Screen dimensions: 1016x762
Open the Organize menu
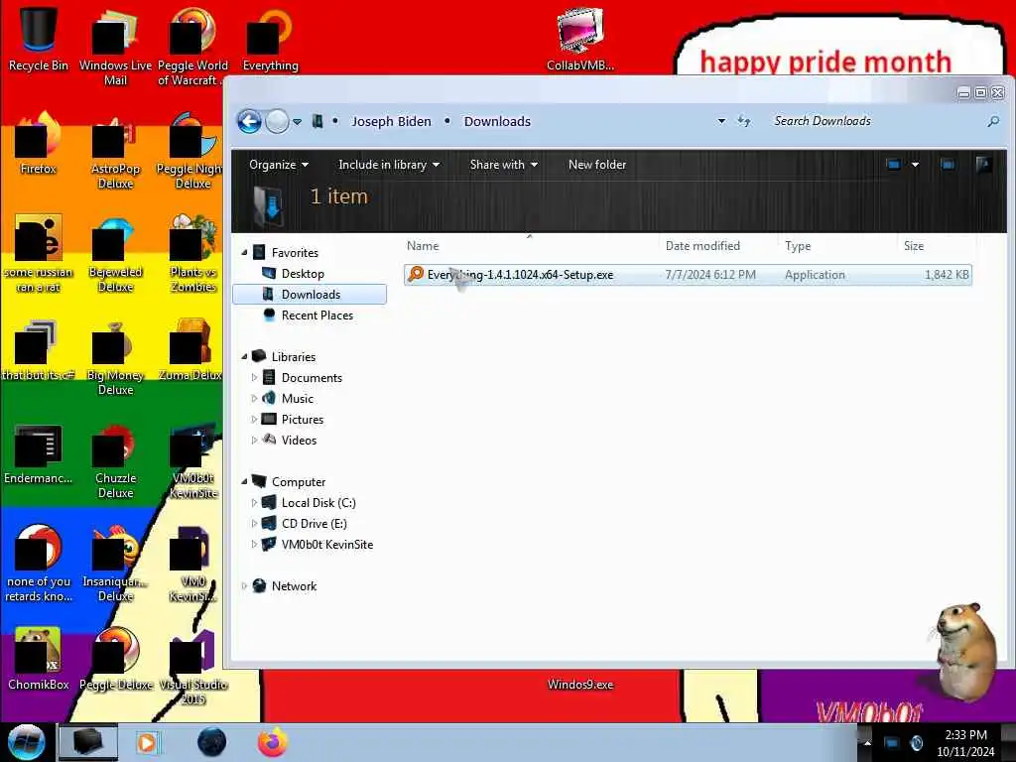pos(279,165)
